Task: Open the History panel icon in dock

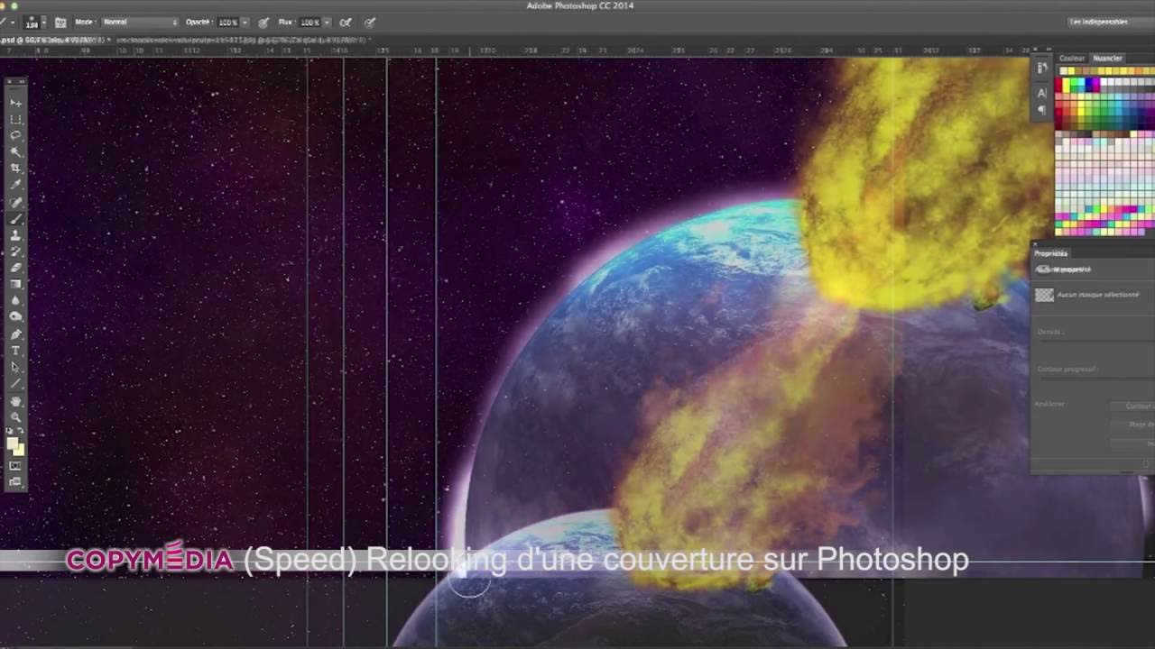Action: click(x=1042, y=69)
